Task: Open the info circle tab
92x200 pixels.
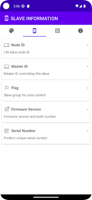Action: pos(81,31)
